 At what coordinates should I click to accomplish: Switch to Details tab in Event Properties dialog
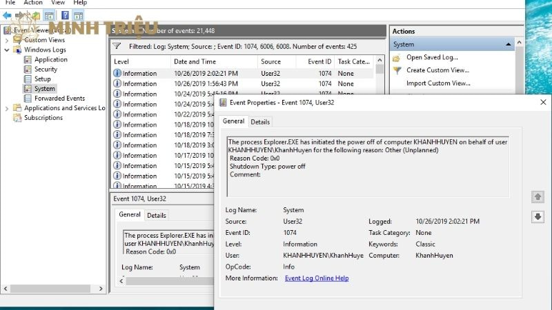260,121
